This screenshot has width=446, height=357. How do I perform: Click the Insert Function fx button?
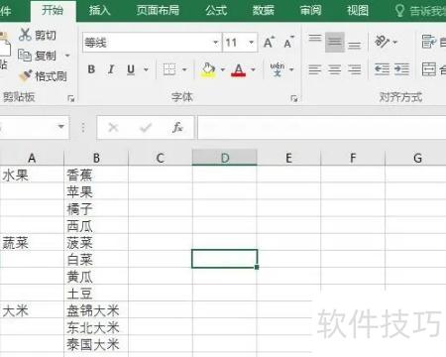tap(177, 127)
